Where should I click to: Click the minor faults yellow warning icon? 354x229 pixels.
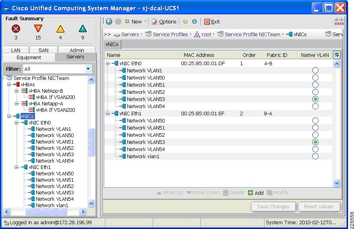[x=60, y=29]
